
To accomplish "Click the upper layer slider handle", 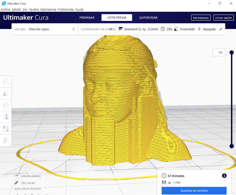I will tap(232, 52).
